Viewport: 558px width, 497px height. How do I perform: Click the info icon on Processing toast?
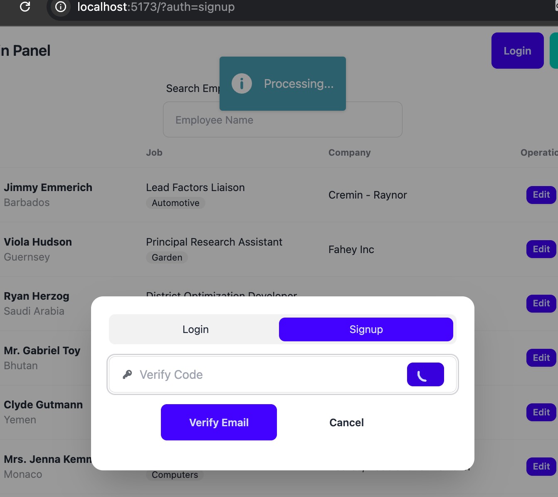[x=242, y=83]
